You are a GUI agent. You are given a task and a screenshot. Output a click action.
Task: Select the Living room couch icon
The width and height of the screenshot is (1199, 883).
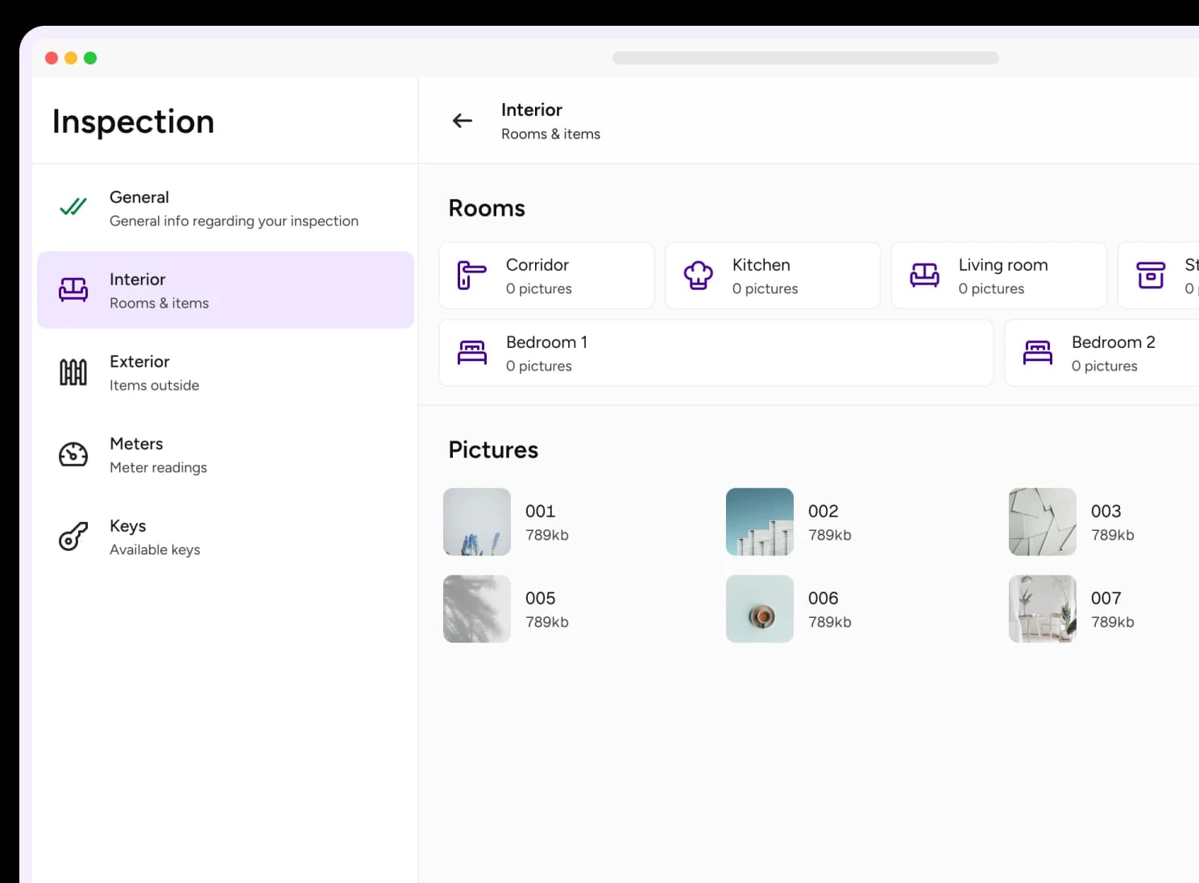coord(923,275)
